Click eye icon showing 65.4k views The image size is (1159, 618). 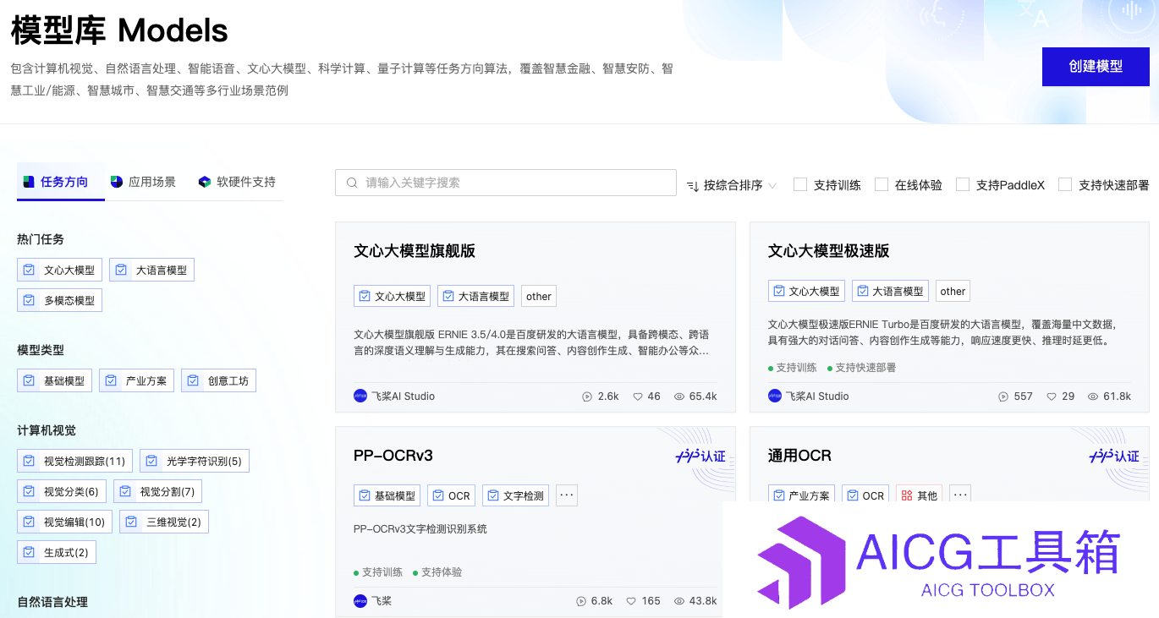click(x=679, y=396)
